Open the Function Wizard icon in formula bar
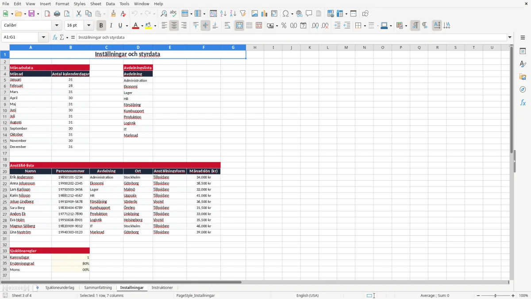The height and width of the screenshot is (299, 531). pyautogui.click(x=55, y=38)
